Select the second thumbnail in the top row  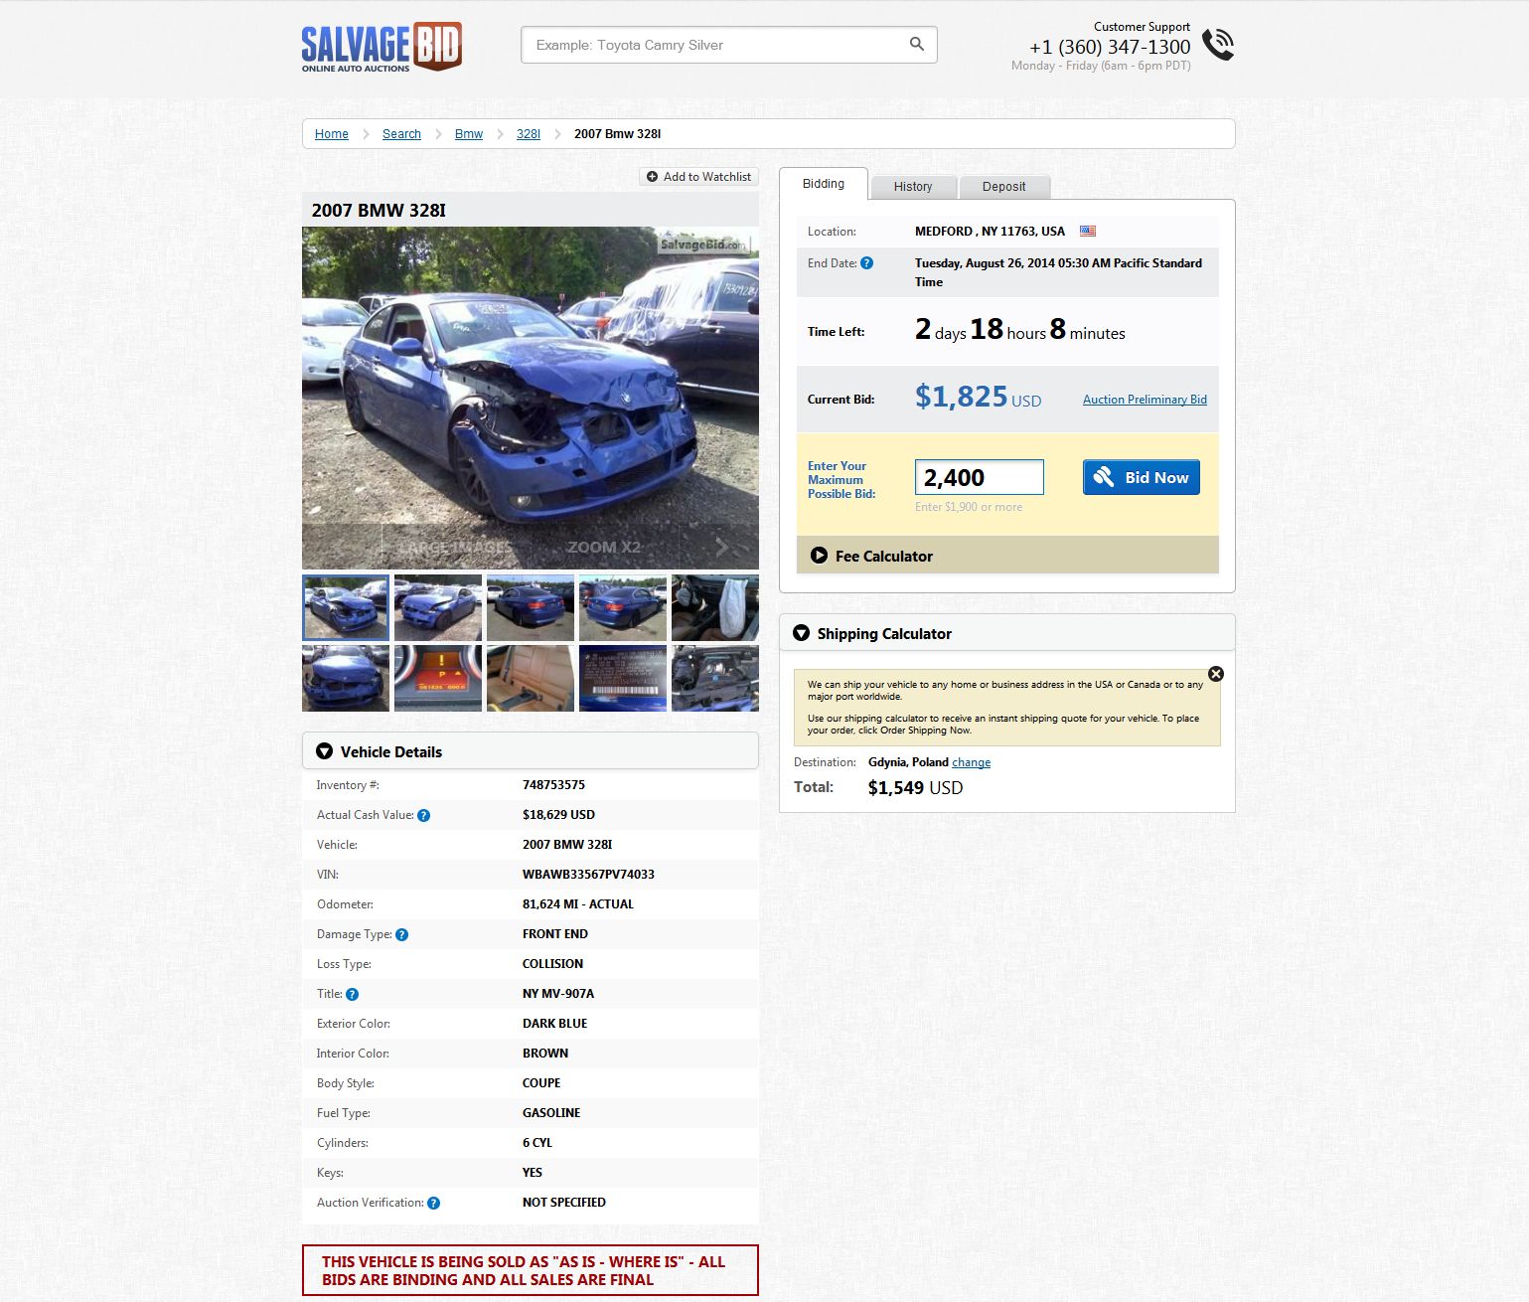click(438, 607)
